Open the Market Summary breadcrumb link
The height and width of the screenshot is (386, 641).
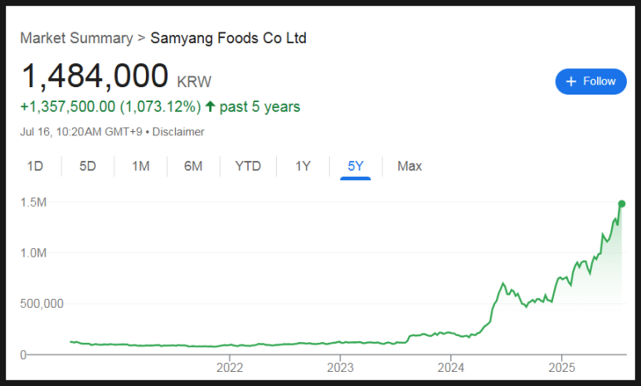coord(76,38)
